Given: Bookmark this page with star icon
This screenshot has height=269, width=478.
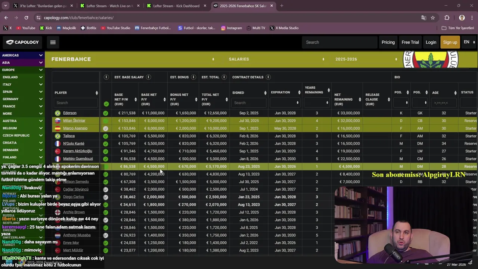Looking at the screenshot, I should coord(433,18).
